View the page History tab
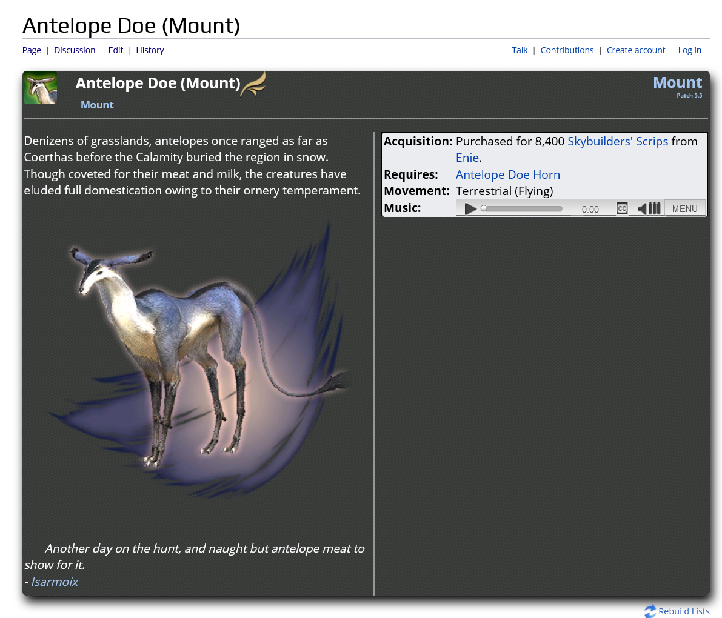 (x=150, y=50)
